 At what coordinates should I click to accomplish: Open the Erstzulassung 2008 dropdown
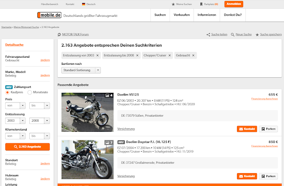coord(39,121)
